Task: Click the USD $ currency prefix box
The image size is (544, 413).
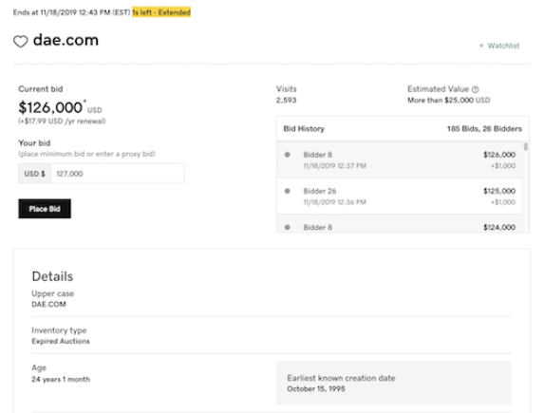Action: [x=35, y=173]
